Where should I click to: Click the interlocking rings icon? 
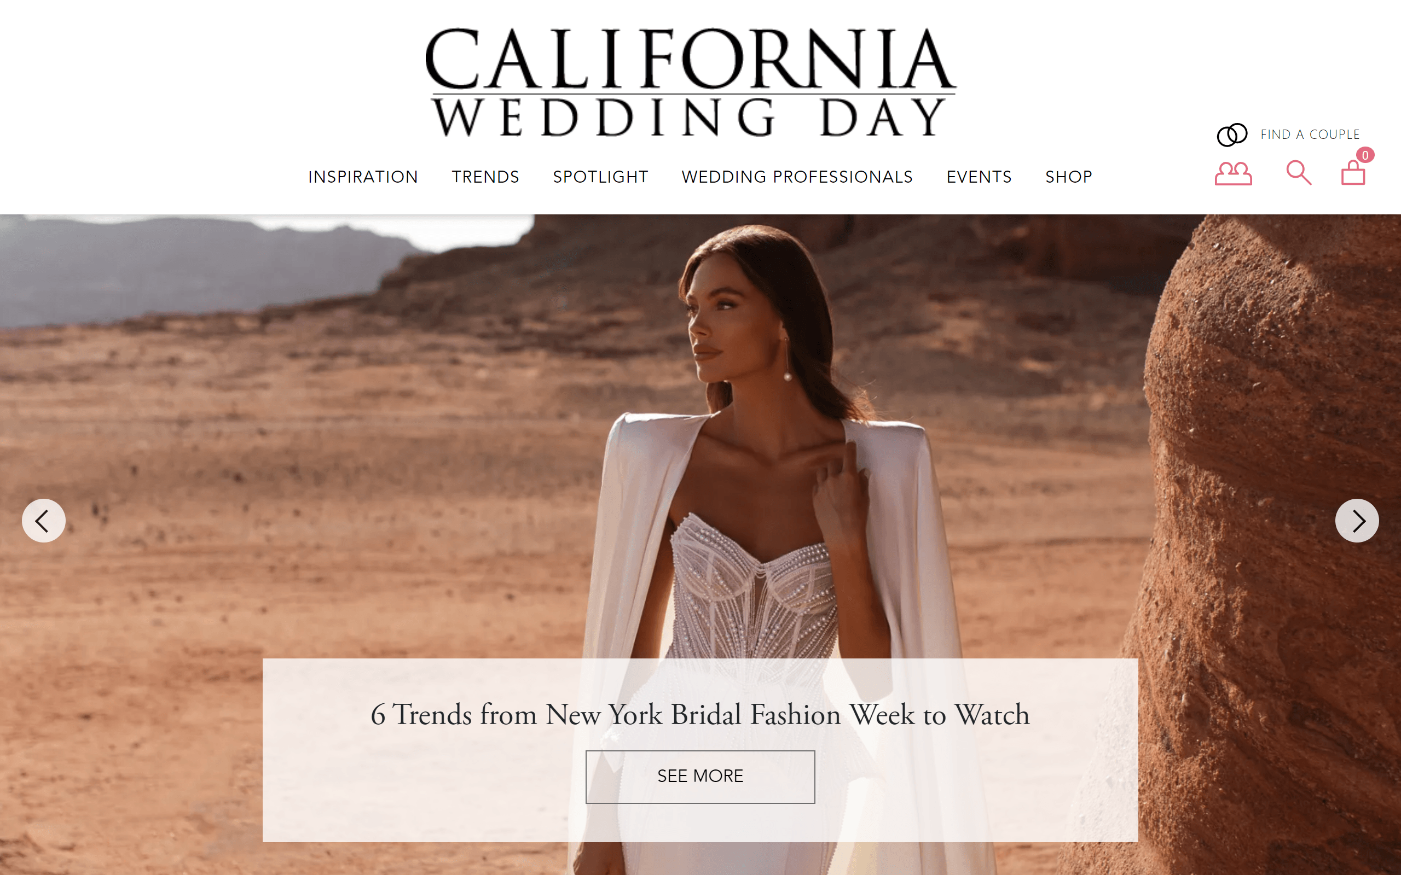click(1231, 135)
